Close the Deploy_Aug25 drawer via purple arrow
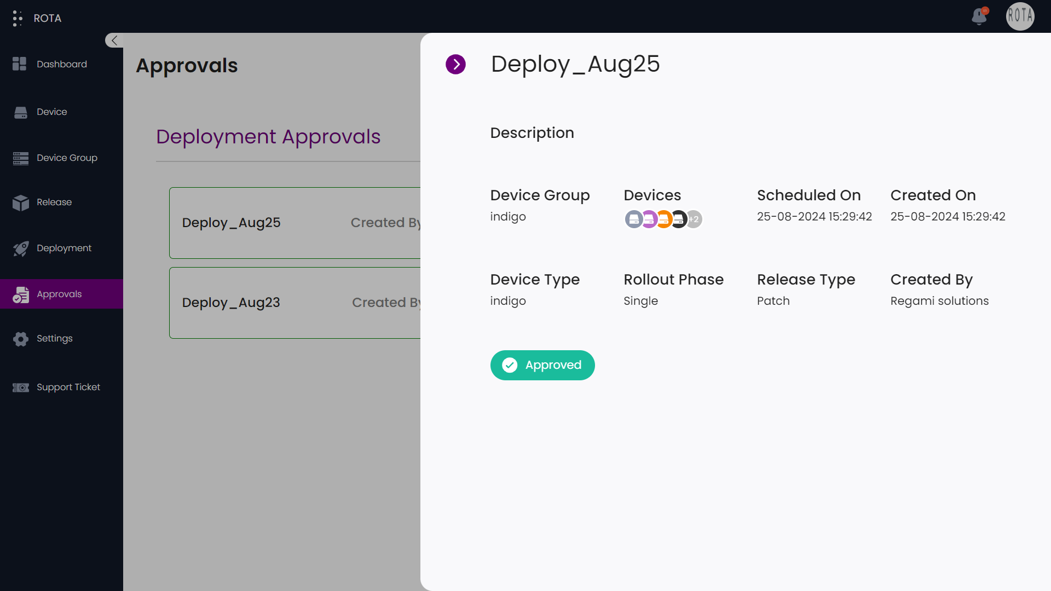This screenshot has height=591, width=1051. coord(455,64)
